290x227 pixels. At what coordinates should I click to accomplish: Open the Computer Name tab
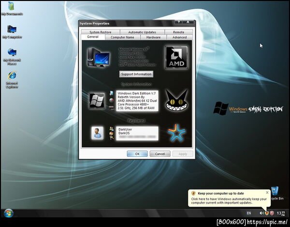[122, 37]
